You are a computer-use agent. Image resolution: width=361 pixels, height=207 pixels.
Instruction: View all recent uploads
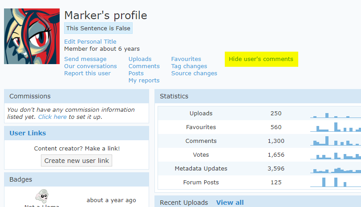tap(230, 203)
